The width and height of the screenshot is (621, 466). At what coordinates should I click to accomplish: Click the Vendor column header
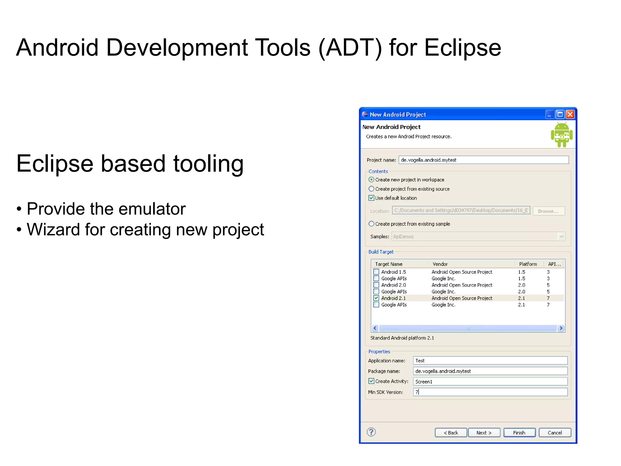(472, 264)
